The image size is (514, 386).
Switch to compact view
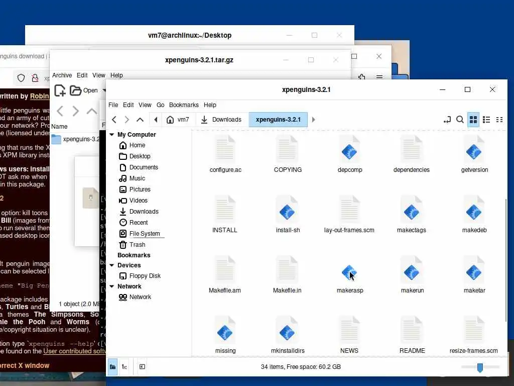(x=499, y=120)
